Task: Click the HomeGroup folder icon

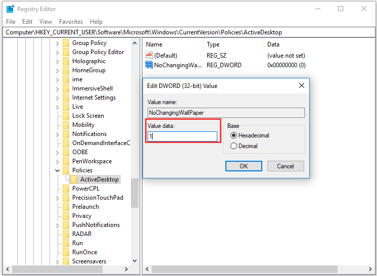Action: 66,70
